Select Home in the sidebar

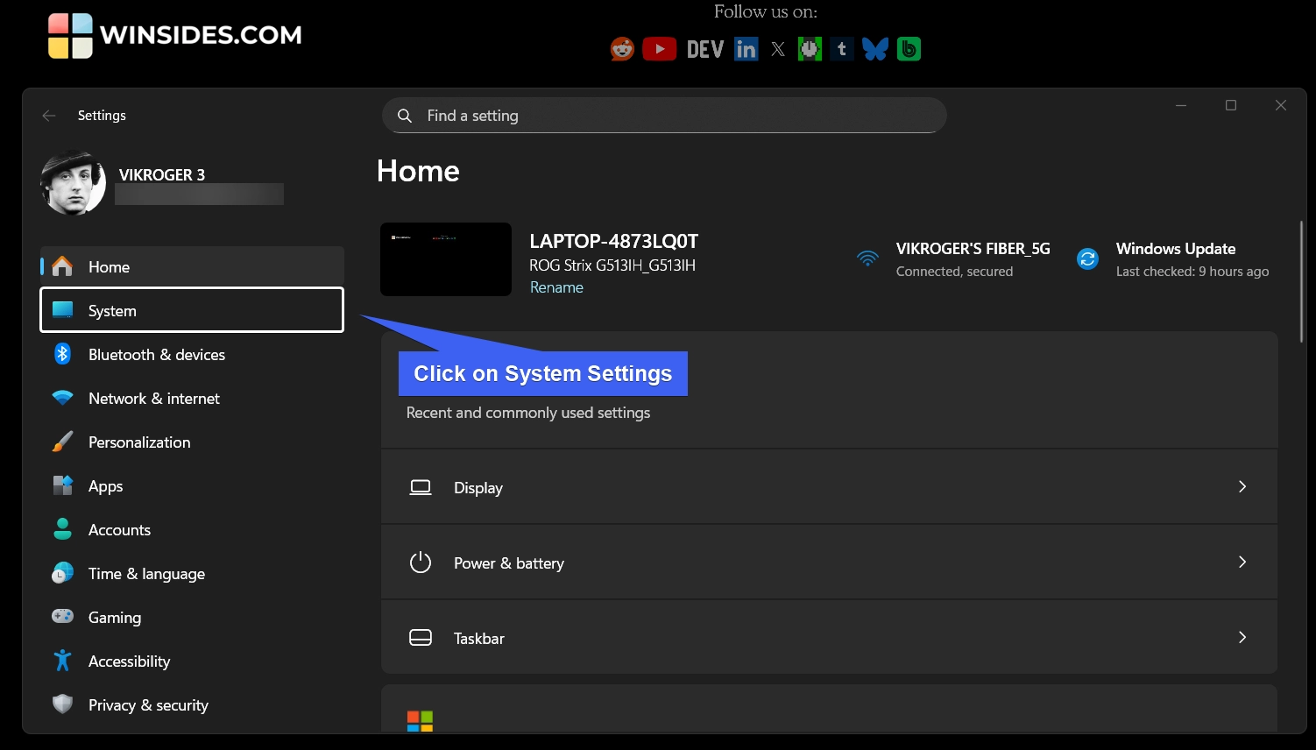click(x=192, y=267)
